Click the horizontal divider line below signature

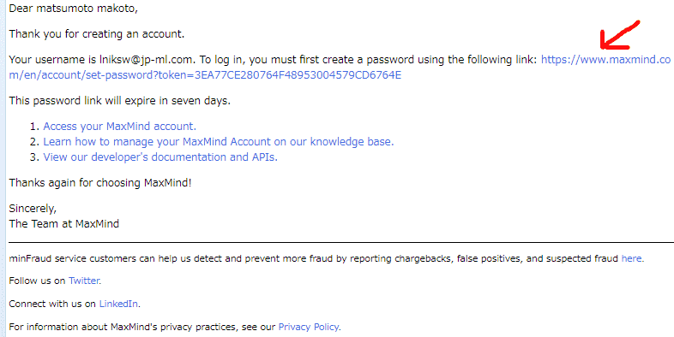click(341, 243)
